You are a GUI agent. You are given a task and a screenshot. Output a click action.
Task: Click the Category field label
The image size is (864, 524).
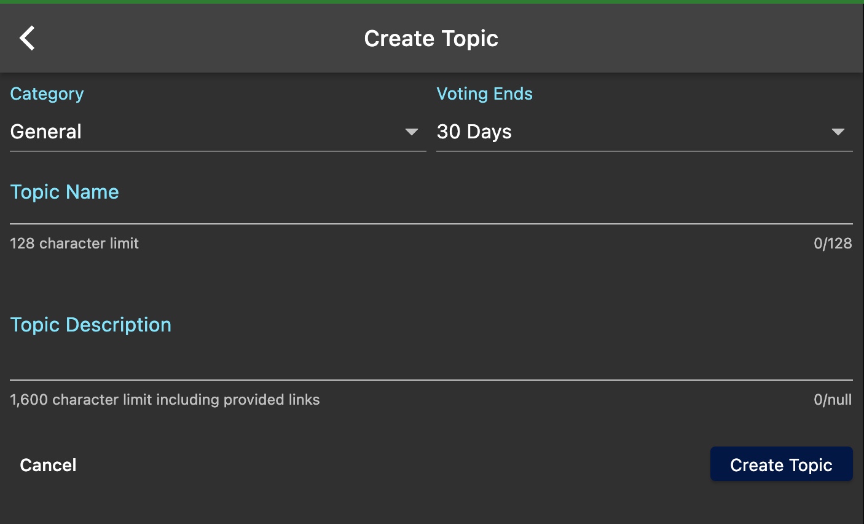[47, 93]
